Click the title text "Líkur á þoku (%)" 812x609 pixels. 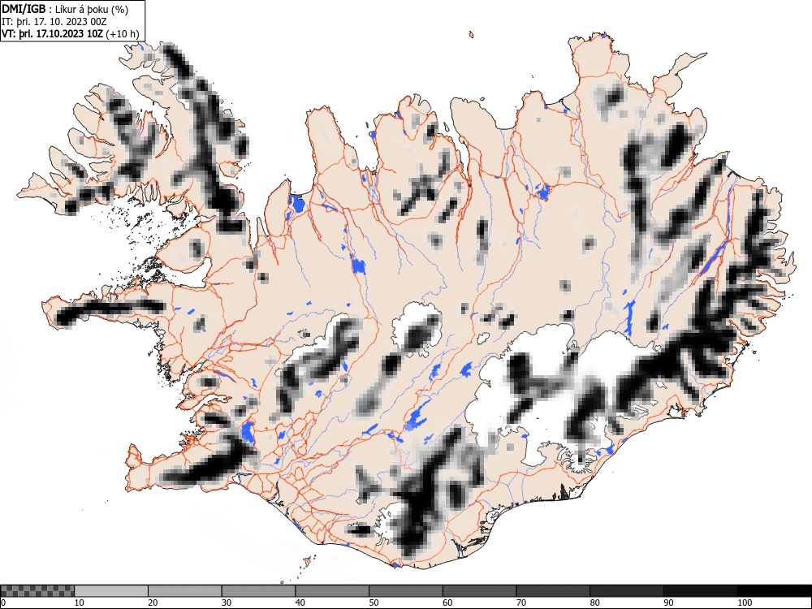tap(93, 9)
